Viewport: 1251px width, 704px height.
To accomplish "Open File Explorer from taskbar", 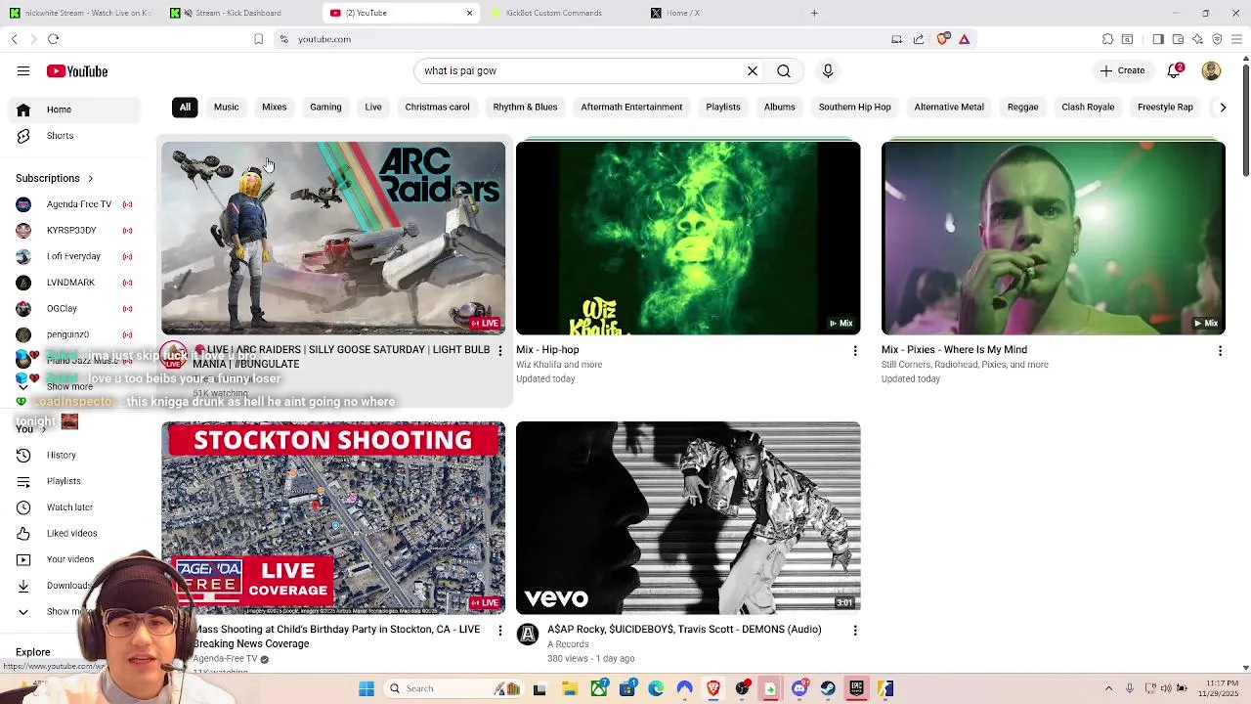I will point(569,688).
